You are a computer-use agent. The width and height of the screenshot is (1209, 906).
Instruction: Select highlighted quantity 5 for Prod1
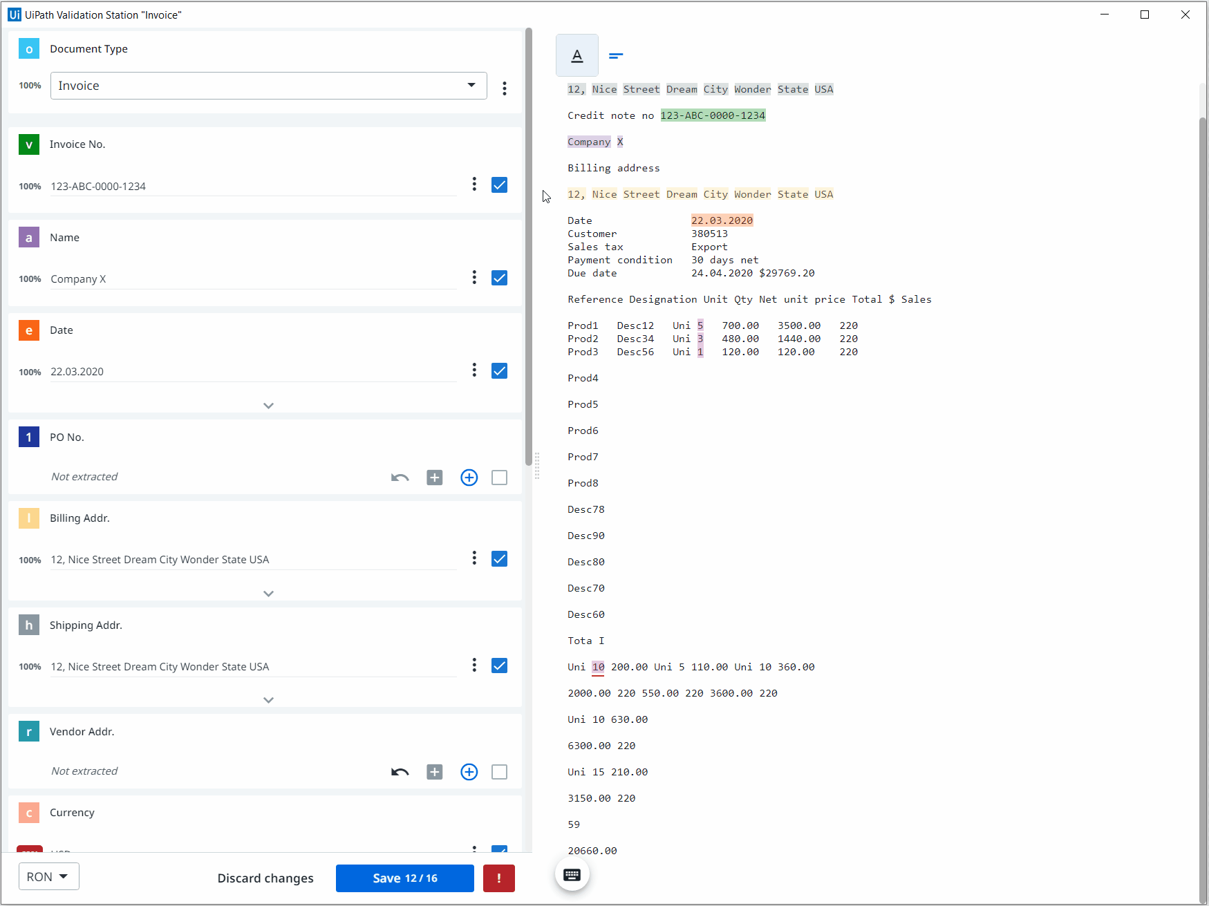pos(700,325)
